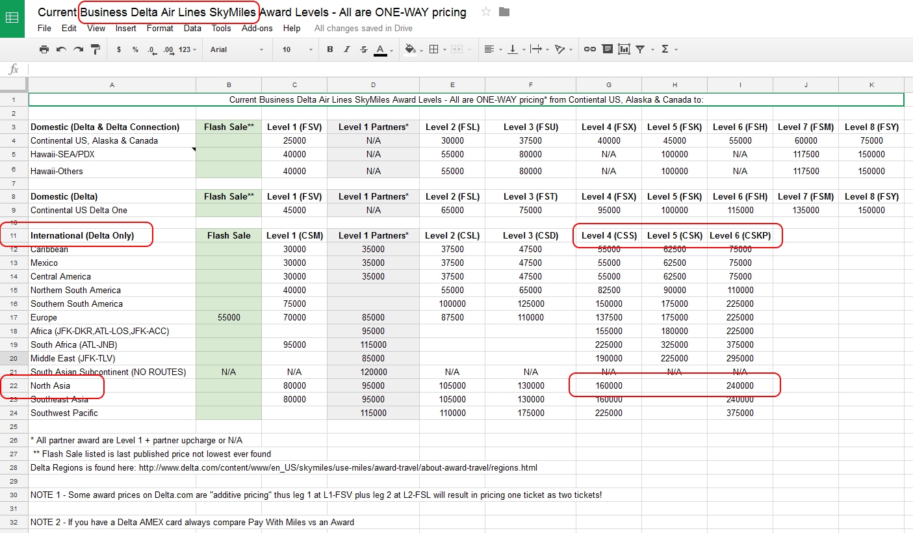Image resolution: width=913 pixels, height=533 pixels.
Task: Print the spreadsheet
Action: [x=44, y=49]
